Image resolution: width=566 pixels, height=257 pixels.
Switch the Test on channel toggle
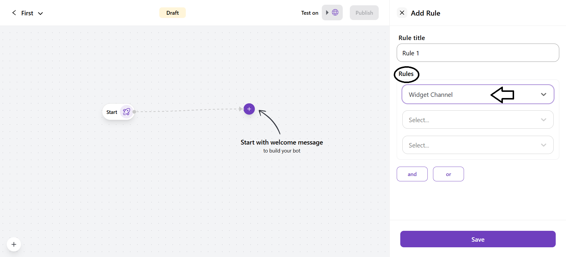click(332, 12)
